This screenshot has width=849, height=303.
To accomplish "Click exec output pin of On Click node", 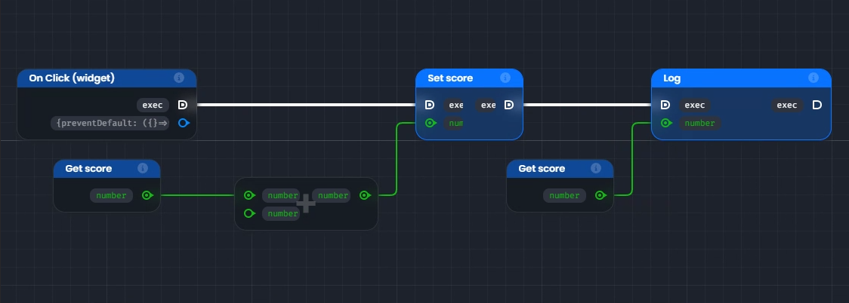I will pyautogui.click(x=183, y=105).
